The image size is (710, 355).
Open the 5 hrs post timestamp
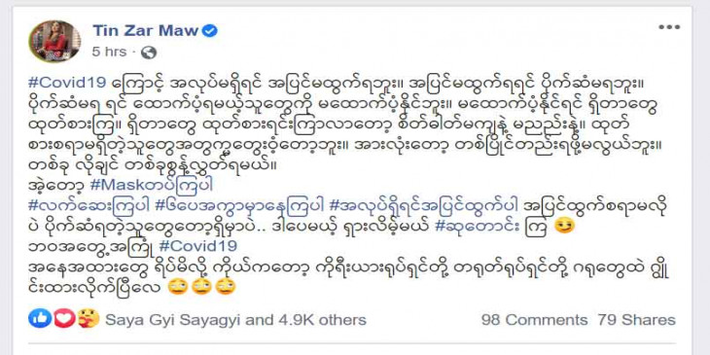click(x=110, y=53)
